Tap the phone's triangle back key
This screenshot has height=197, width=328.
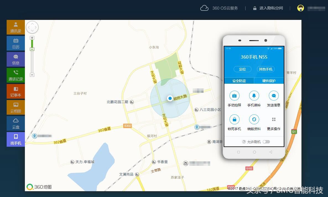coord(271,152)
